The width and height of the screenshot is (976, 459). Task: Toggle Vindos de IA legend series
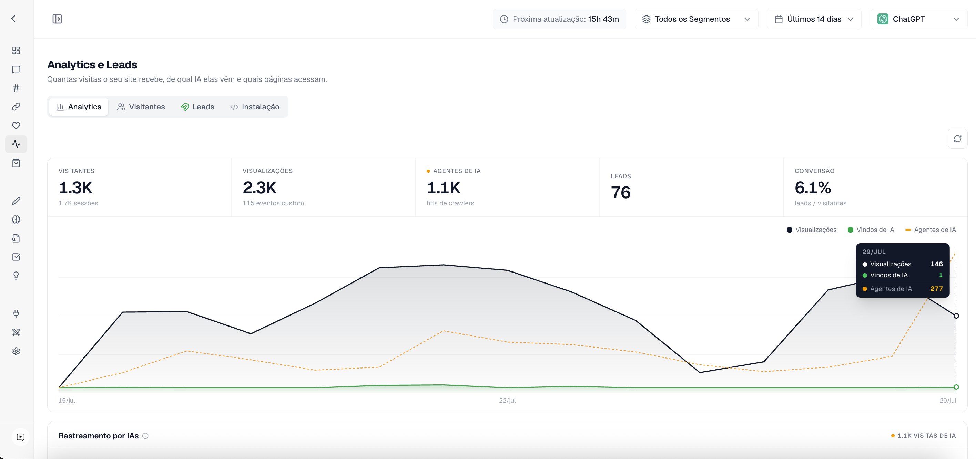pyautogui.click(x=871, y=230)
